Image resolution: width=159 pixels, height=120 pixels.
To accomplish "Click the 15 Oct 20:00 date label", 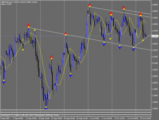I will tap(146, 118).
